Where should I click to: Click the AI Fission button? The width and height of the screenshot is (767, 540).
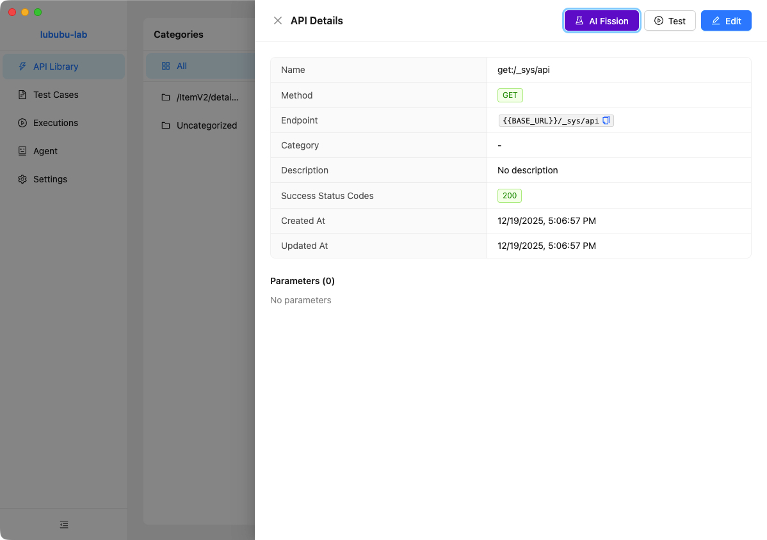(601, 20)
